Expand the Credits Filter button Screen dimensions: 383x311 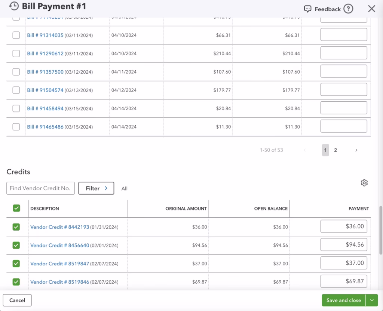click(96, 188)
